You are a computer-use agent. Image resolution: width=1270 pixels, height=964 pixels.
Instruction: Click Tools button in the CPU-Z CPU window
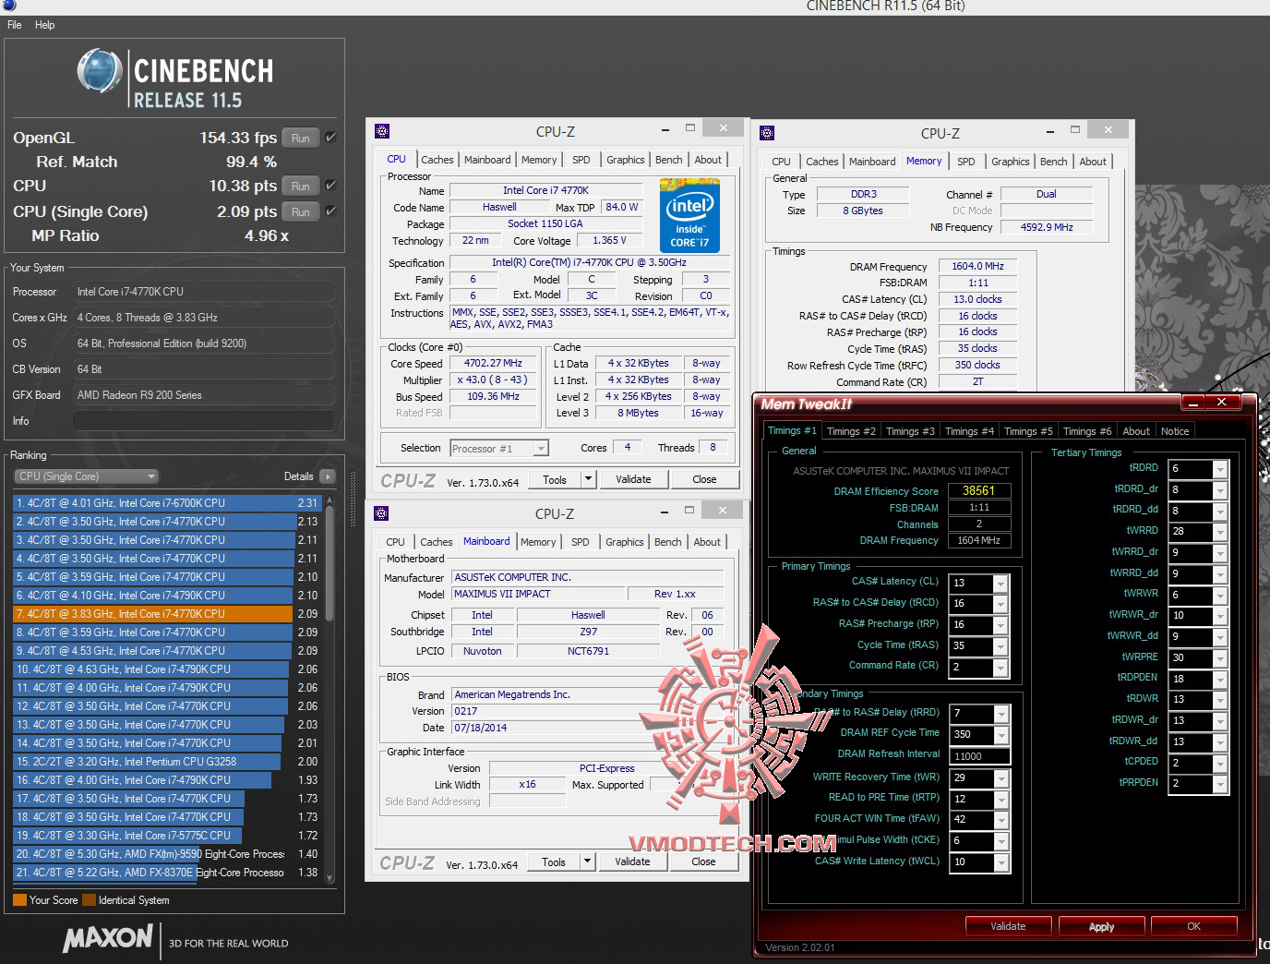click(555, 479)
